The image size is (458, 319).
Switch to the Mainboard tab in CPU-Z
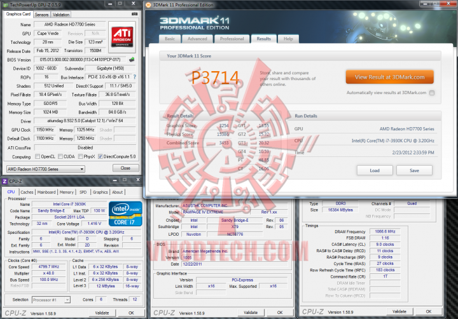pyautogui.click(x=46, y=192)
